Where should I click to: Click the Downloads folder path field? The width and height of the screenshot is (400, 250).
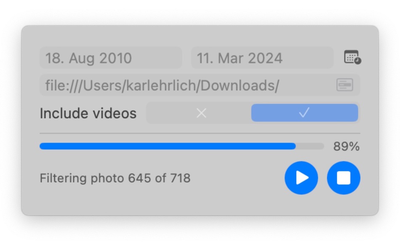tap(200, 85)
